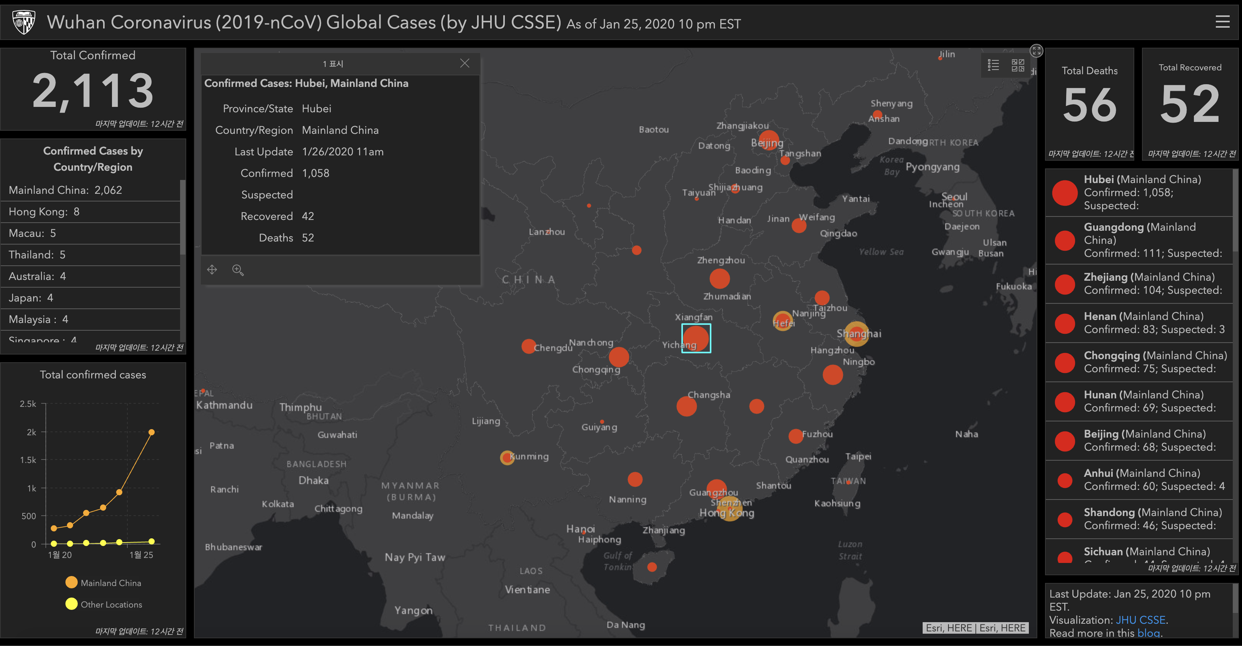Open the blog link
Screen dimensions: 1242x646
click(1148, 633)
